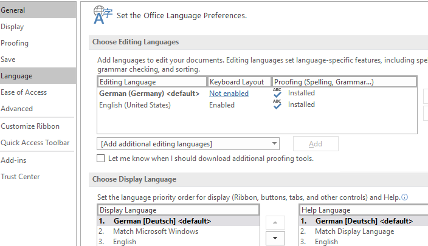Select German [Deutsch] in Help Language list
This screenshot has width=428, height=246.
(x=364, y=221)
